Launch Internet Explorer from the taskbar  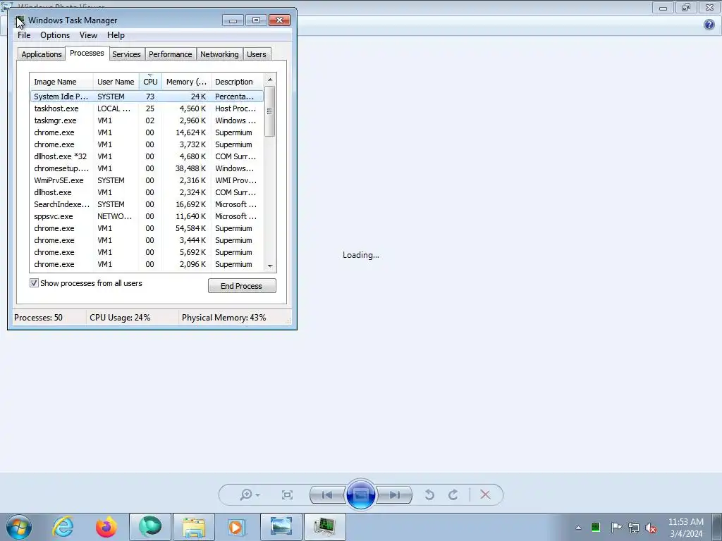63,527
